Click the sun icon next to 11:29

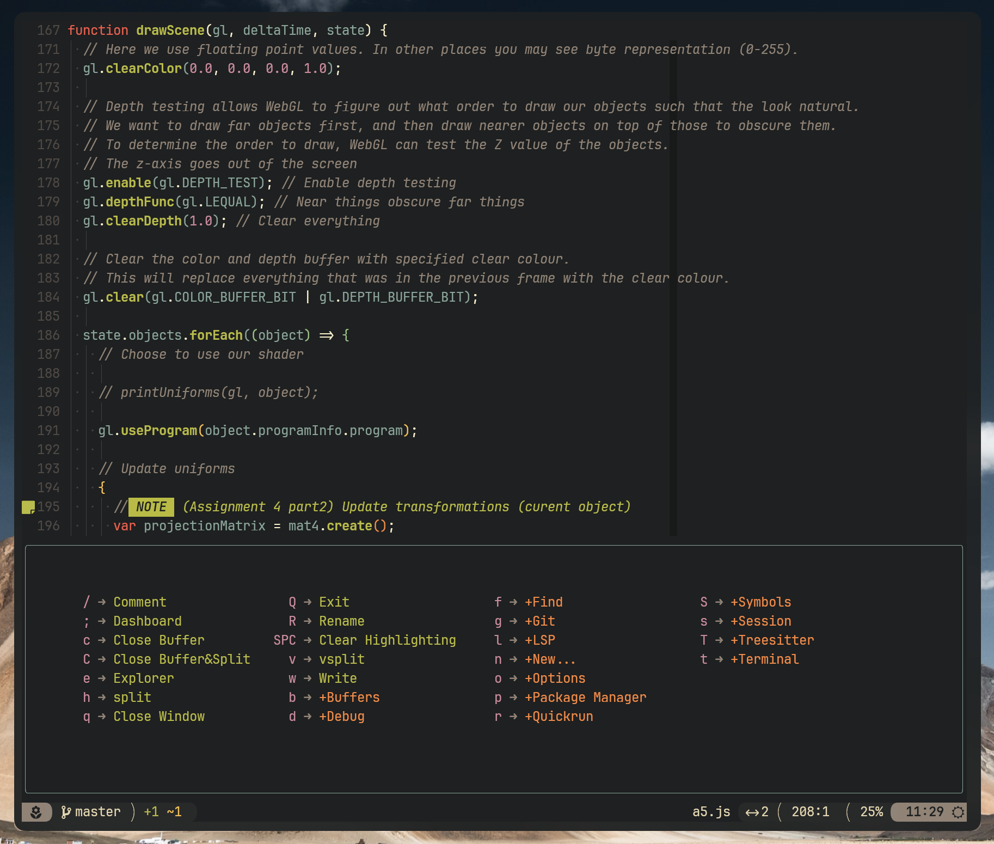click(x=958, y=812)
